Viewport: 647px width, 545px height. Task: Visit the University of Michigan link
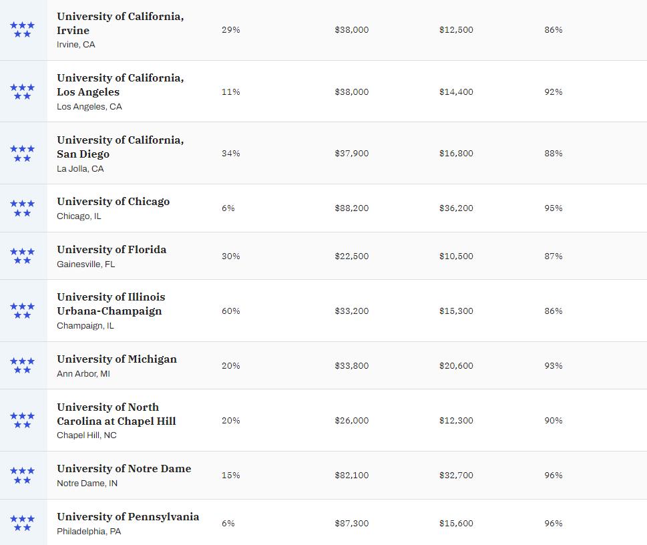pos(117,359)
